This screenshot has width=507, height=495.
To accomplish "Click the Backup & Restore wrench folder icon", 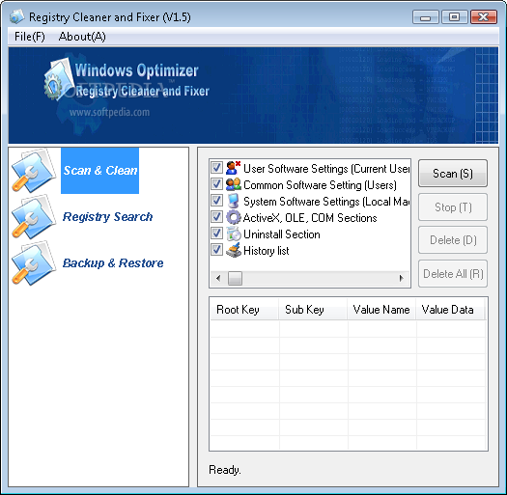I will [34, 263].
